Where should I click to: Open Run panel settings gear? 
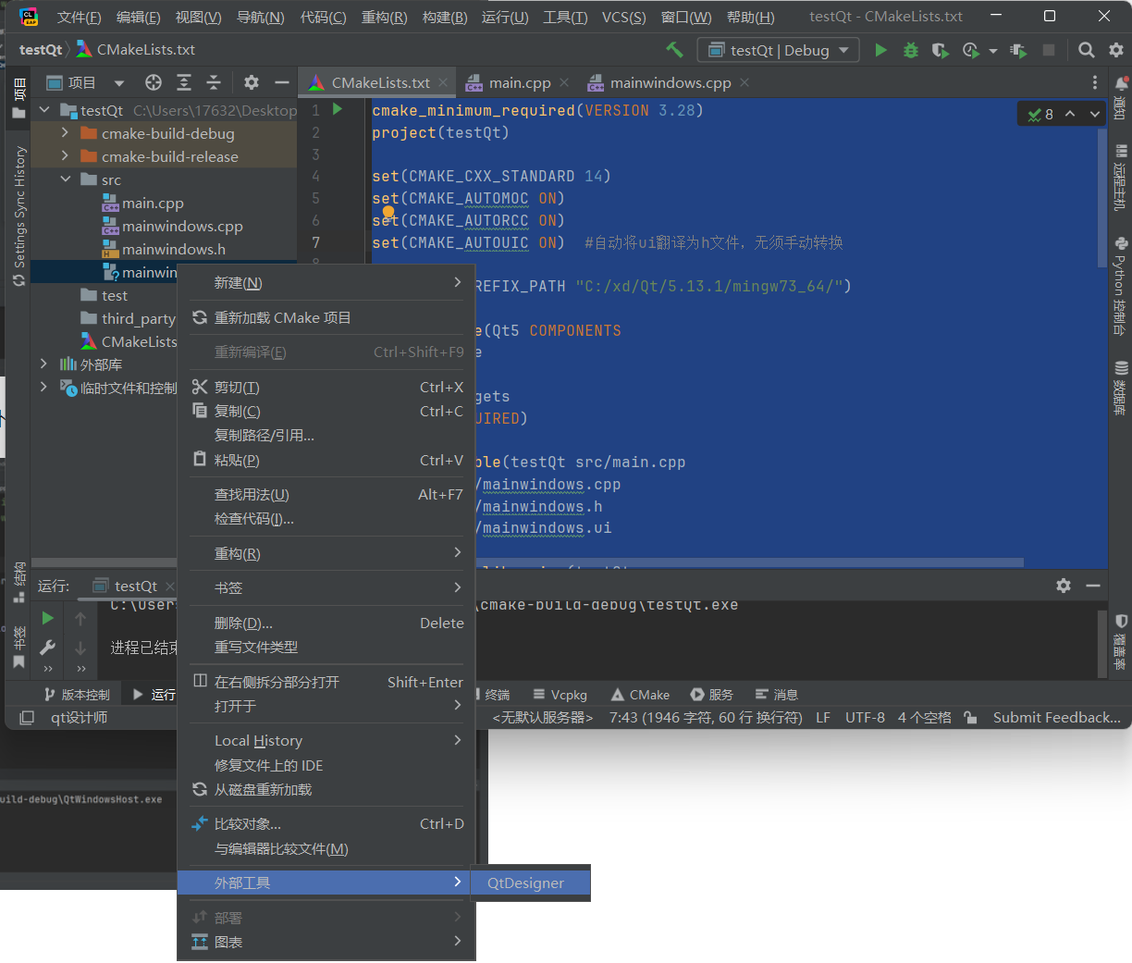click(x=1064, y=586)
